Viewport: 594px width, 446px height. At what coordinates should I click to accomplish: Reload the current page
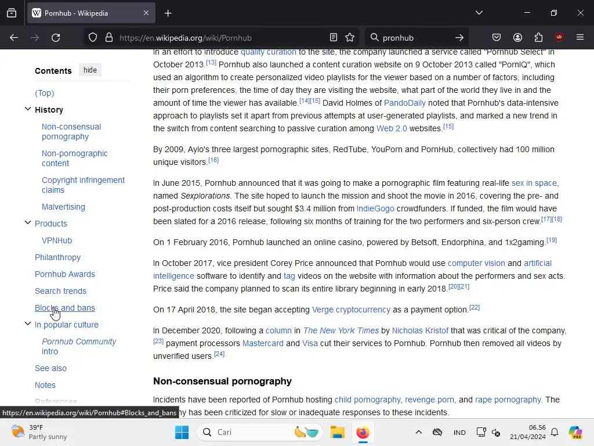(x=56, y=38)
